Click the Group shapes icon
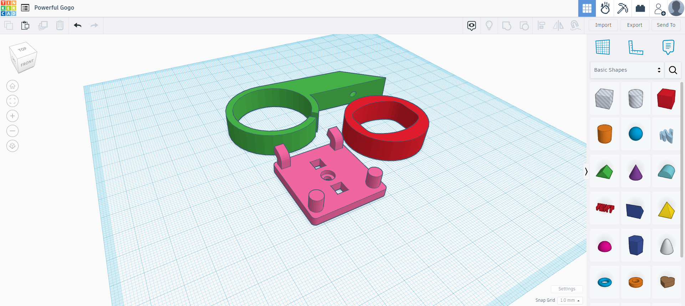The height and width of the screenshot is (306, 685). [507, 26]
